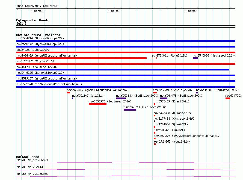This screenshot has width=243, height=180.
Task: Click the nsv3177463 black marker
Action: click(154, 121)
